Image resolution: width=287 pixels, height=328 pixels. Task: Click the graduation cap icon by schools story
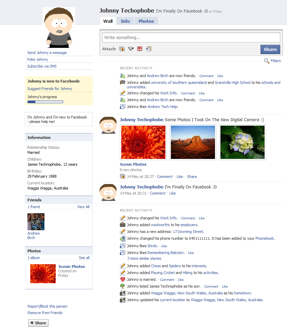click(x=123, y=83)
